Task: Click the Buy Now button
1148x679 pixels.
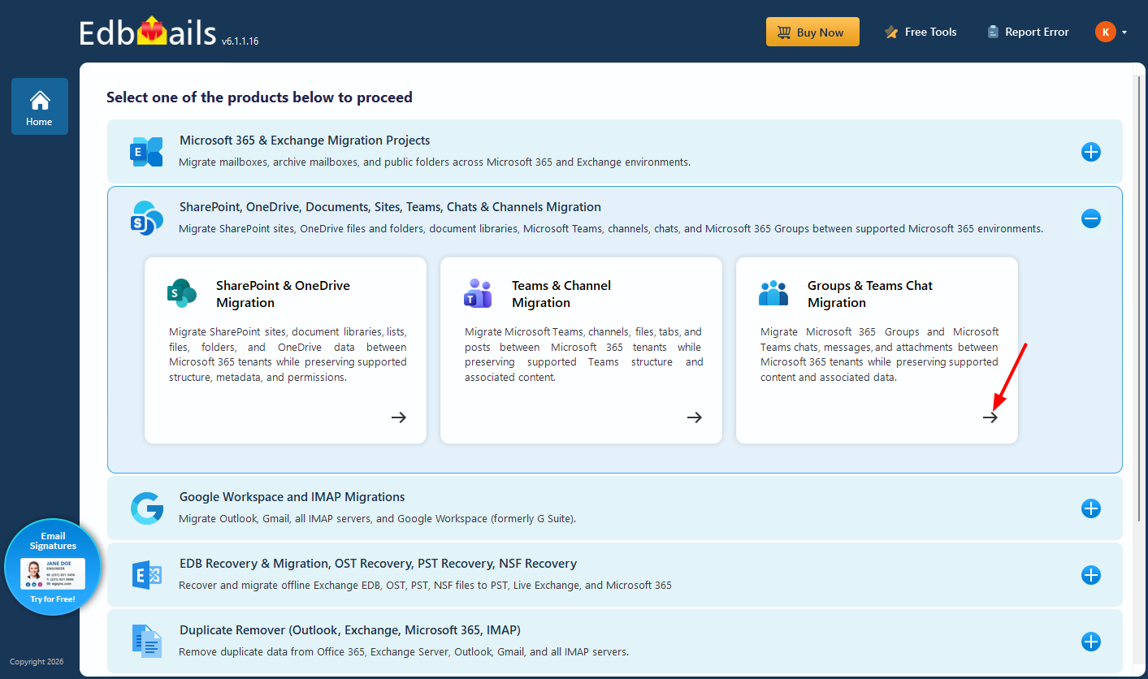Action: [812, 32]
